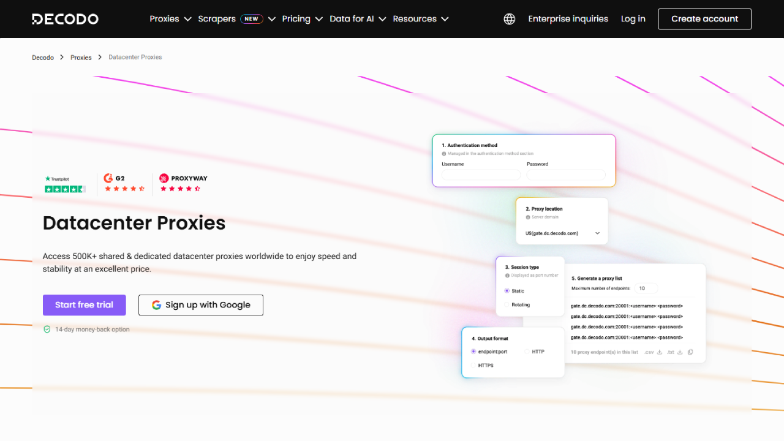Open the language globe selector

coord(509,19)
